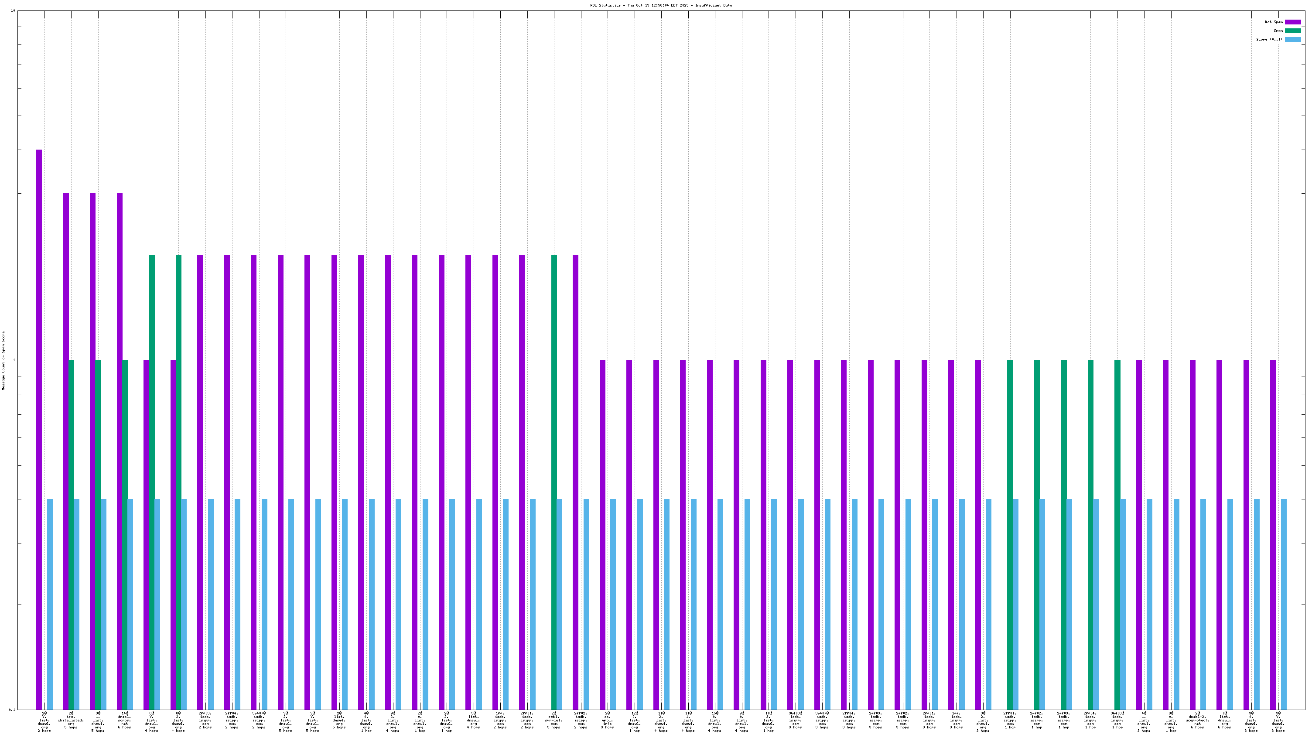Click the 'ips.whitelisted.org 5 hops' axis label
Screen dimensions: 1312x738
click(x=71, y=720)
